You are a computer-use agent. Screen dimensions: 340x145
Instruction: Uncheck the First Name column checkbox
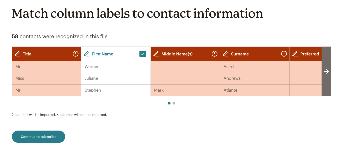click(143, 54)
